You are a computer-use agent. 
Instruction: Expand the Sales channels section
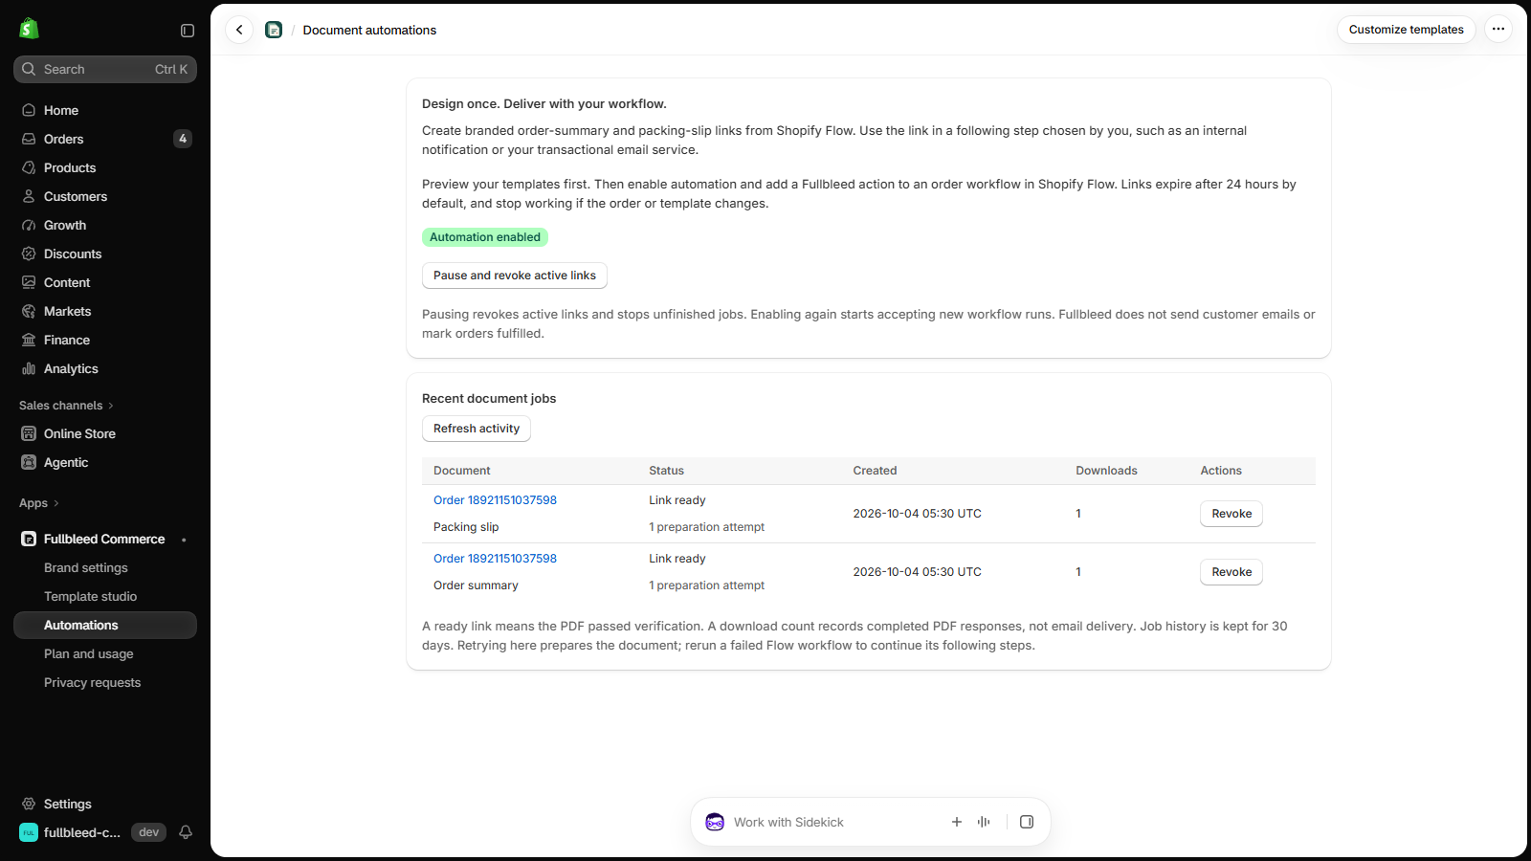66,406
